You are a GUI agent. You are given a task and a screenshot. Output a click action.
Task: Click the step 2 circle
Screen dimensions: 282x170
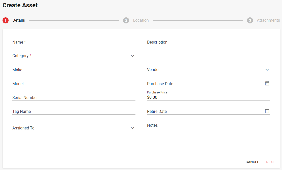point(126,20)
